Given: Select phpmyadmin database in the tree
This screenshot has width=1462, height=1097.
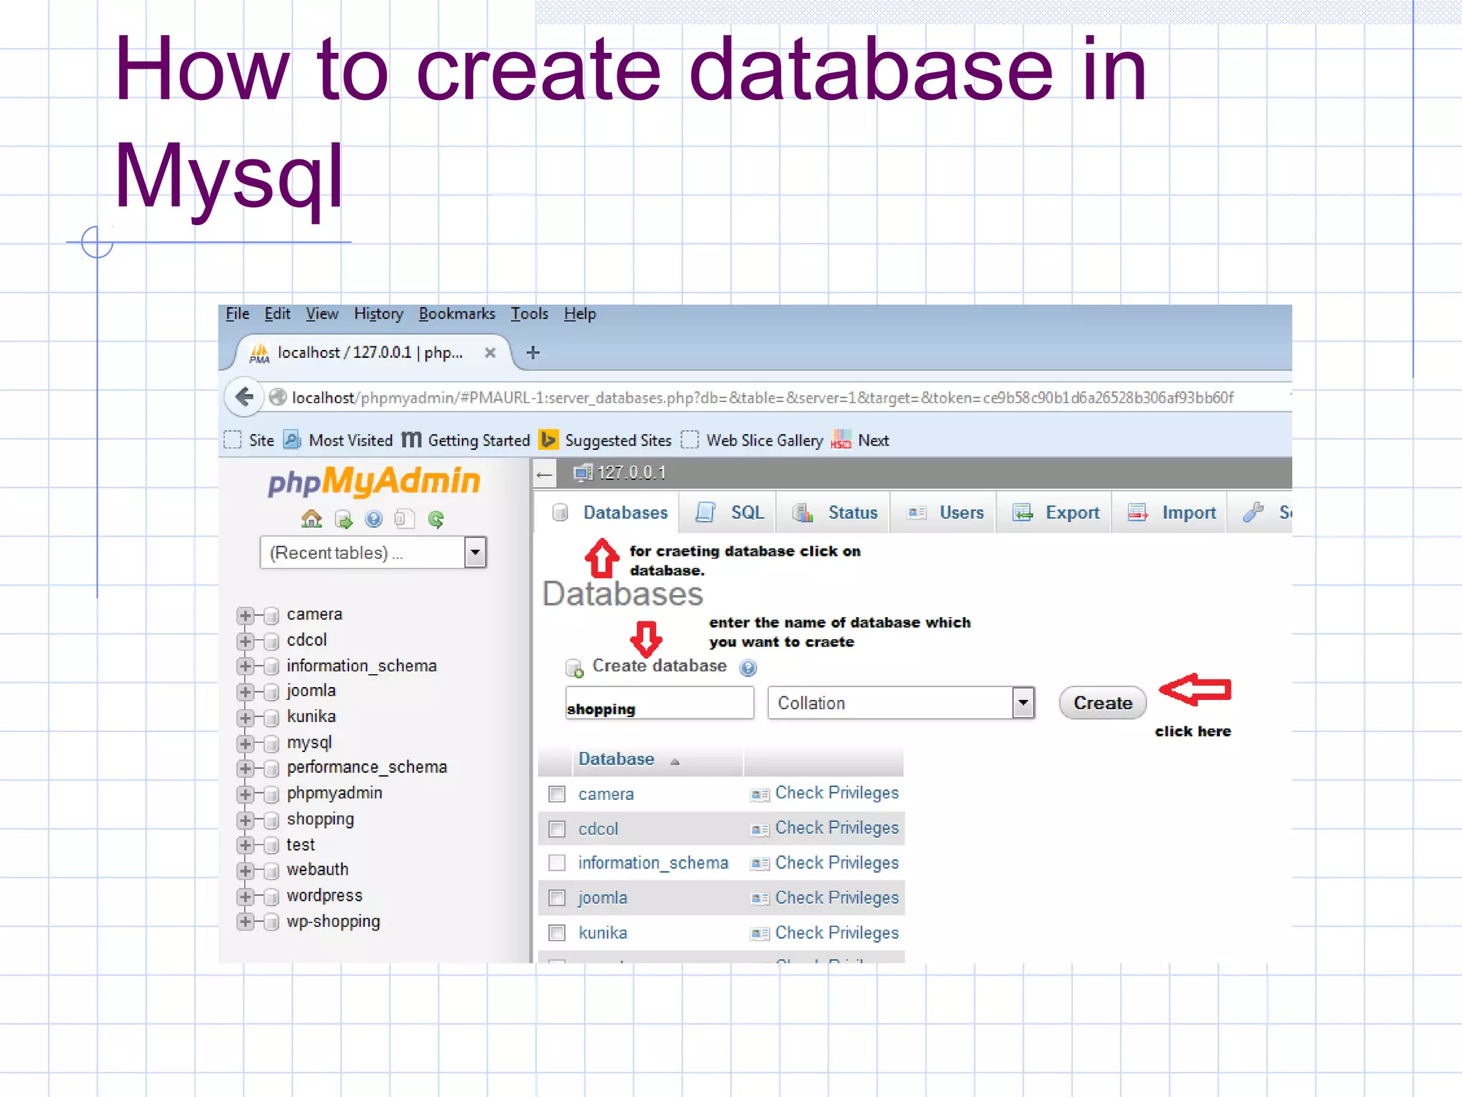Looking at the screenshot, I should click(x=335, y=793).
